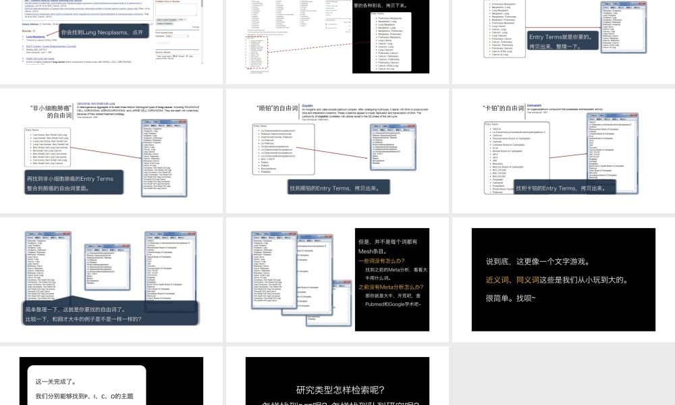This screenshot has width=675, height=405.
Task: Click the PubMed search builder text box
Action: 177,9
